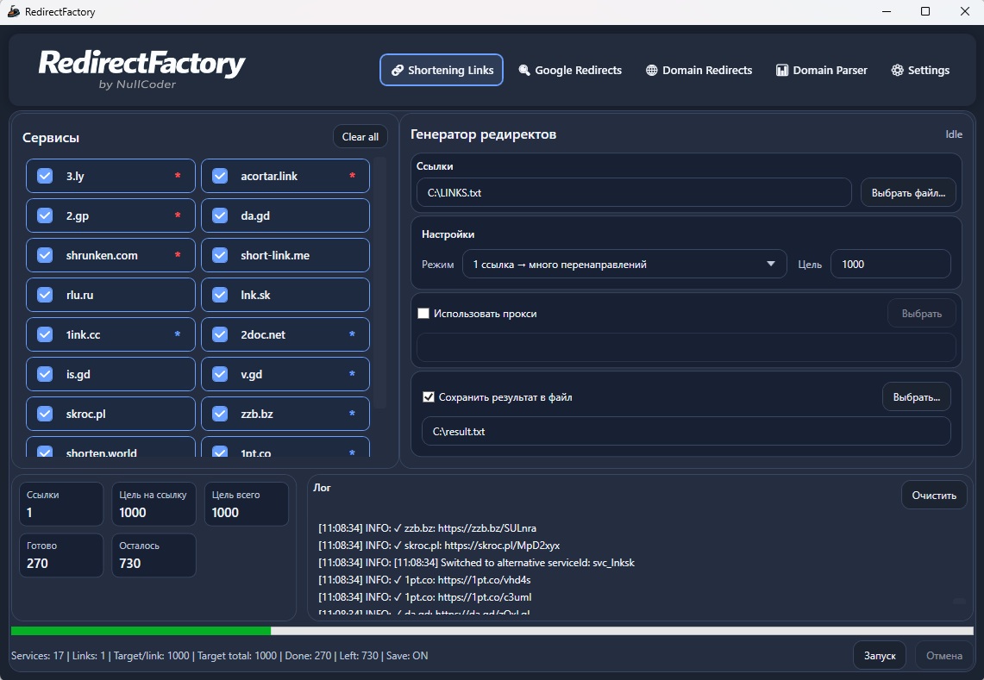Click the blue asterisk on 2doc.net service
Image resolution: width=984 pixels, height=680 pixels.
click(352, 335)
